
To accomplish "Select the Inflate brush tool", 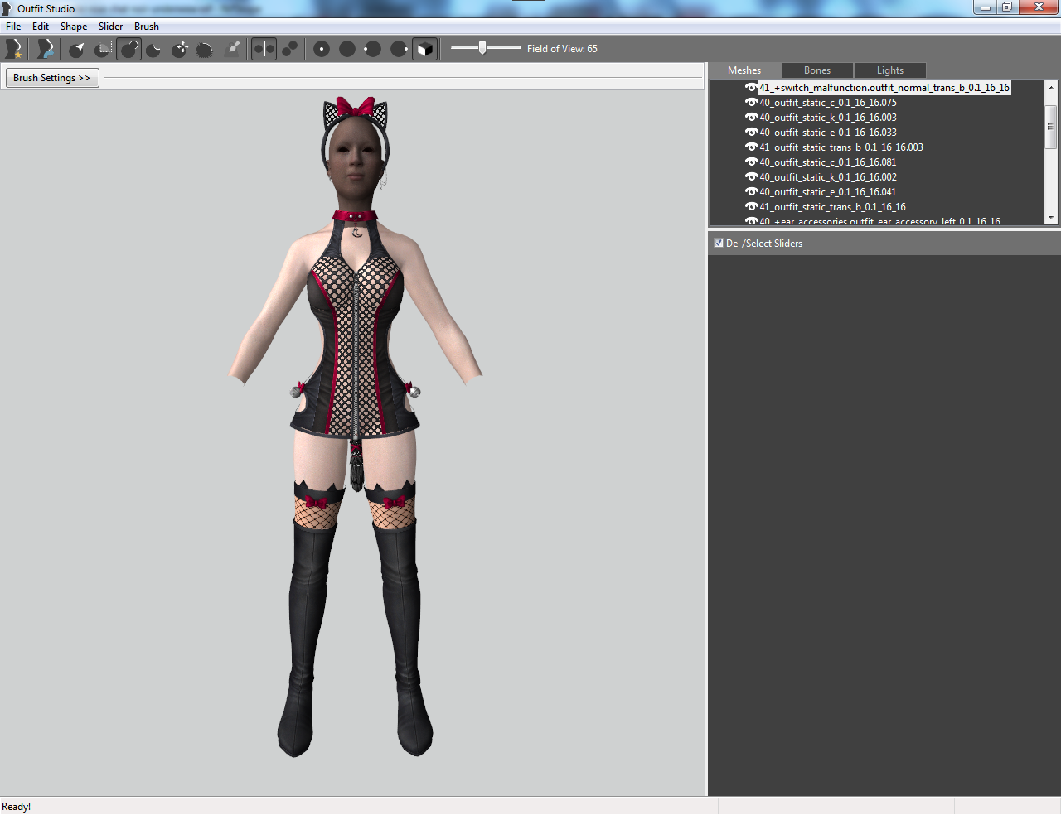I will pyautogui.click(x=129, y=49).
